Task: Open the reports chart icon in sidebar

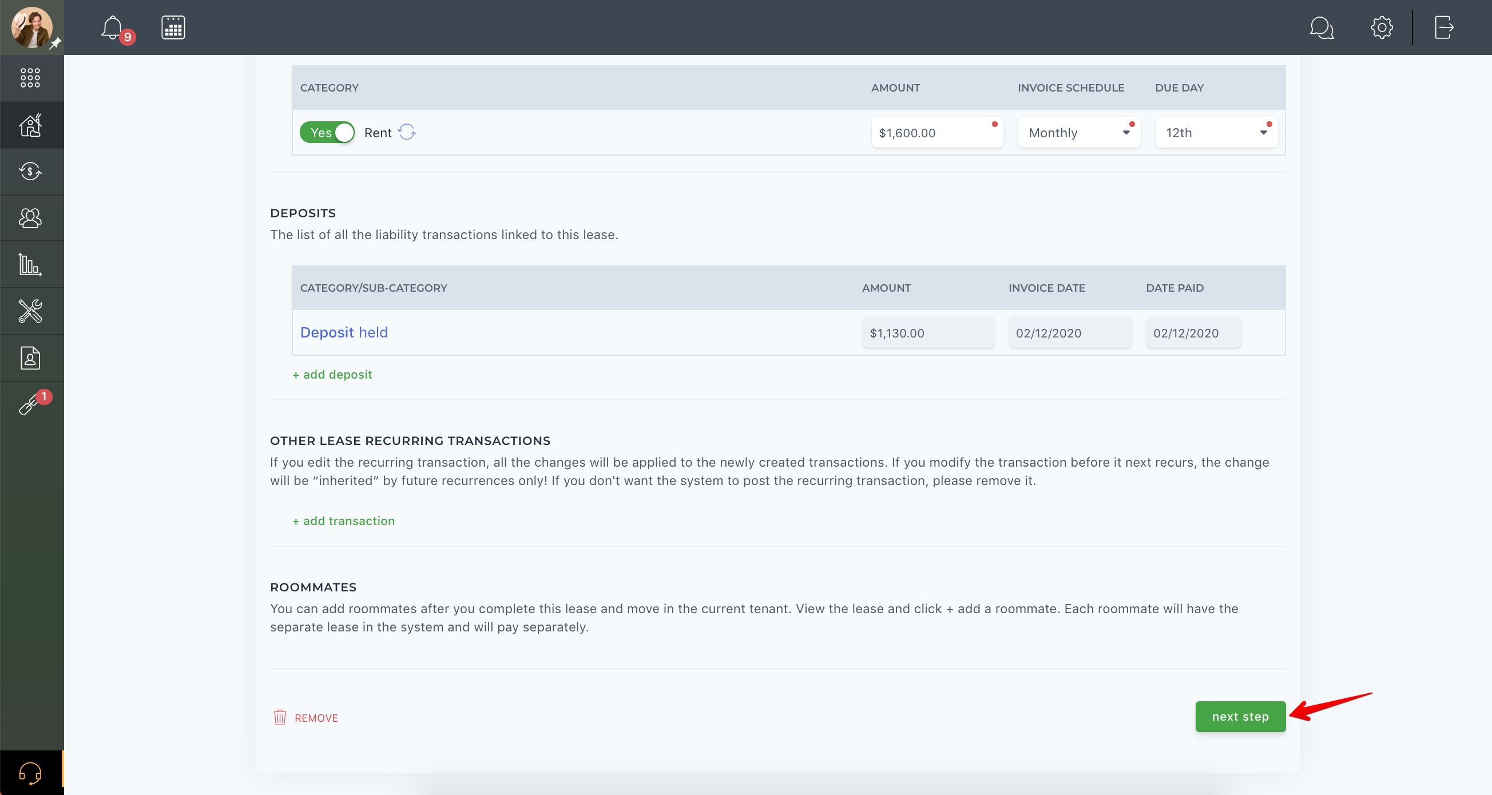Action: coord(30,265)
